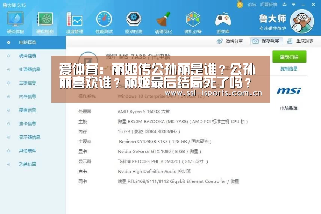
Task: Click 飞利浦 PHL BDM3201 monitor text
Action: click(x=163, y=161)
